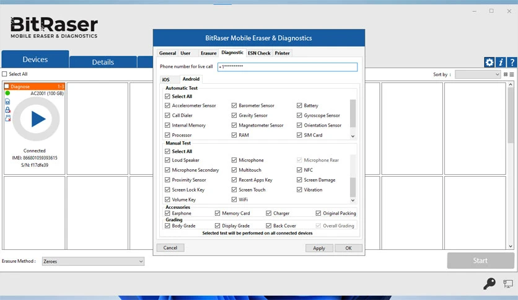Screen dimensions: 518x300
Task: Toggle the Vibration checkbox
Action: pos(299,190)
